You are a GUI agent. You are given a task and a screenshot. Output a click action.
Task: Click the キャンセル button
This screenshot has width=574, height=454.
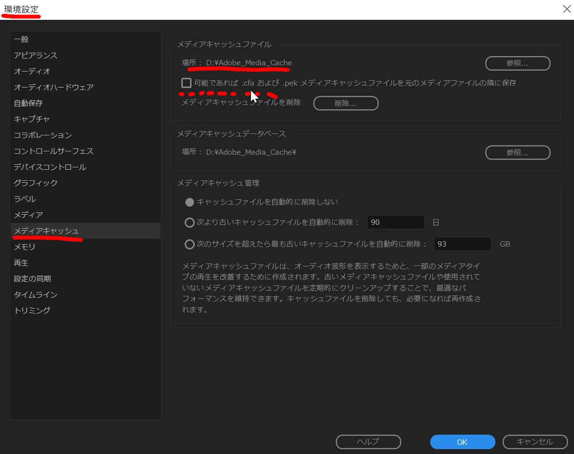click(x=535, y=442)
